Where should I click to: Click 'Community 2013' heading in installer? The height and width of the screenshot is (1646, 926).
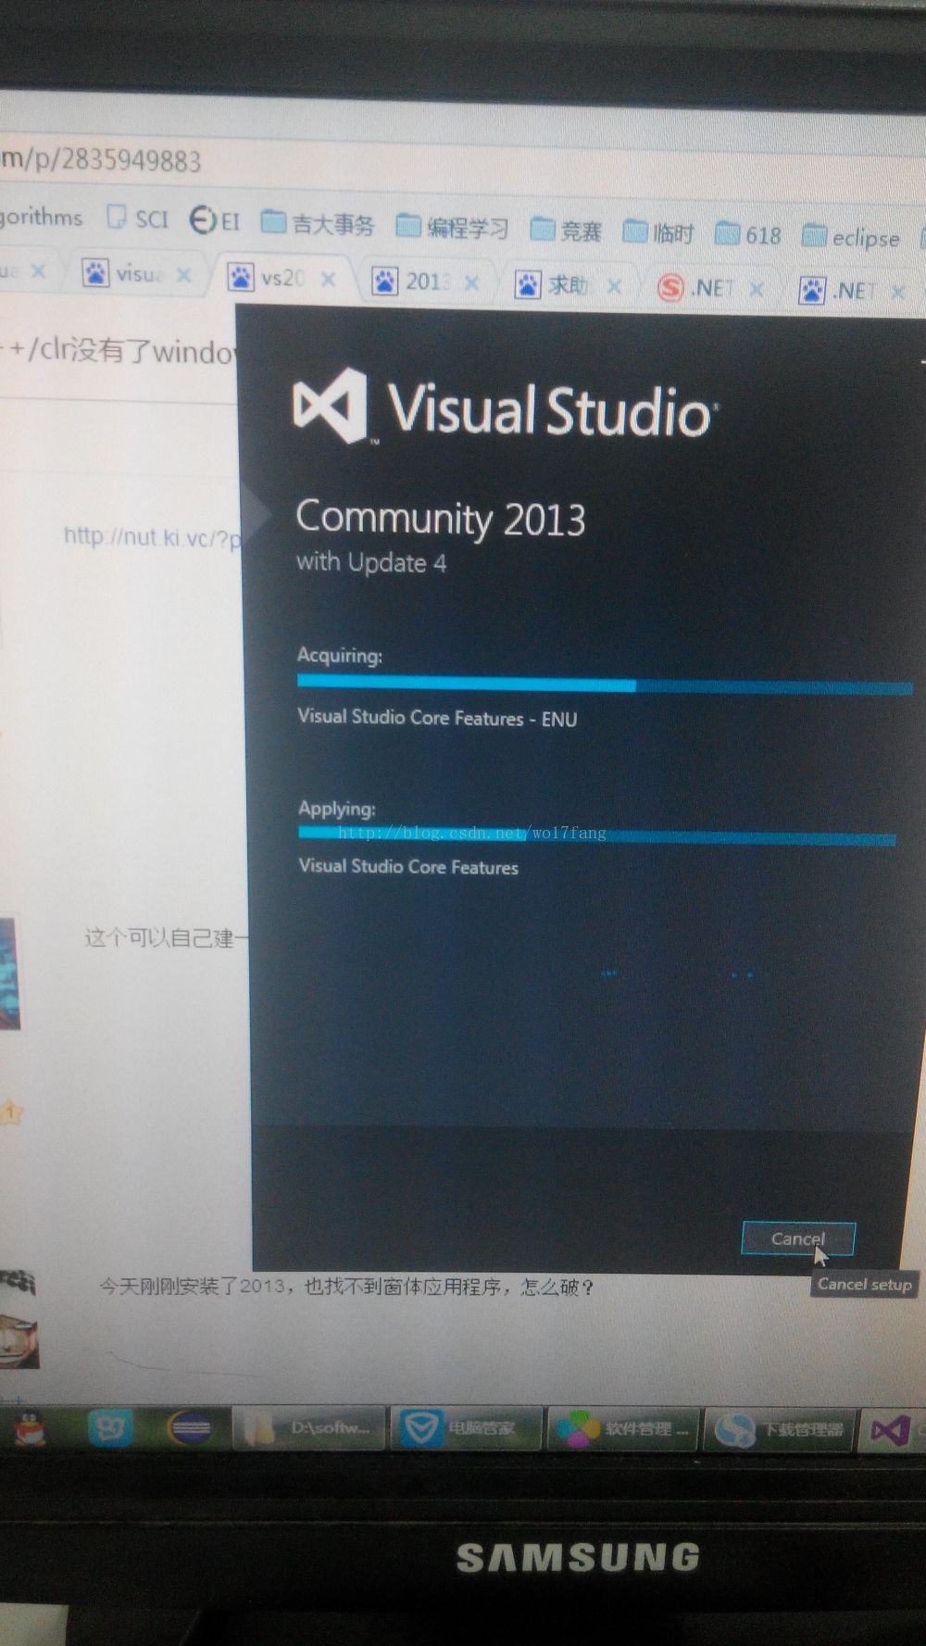coord(441,519)
